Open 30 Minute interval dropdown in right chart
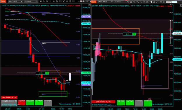The width and height of the screenshot is (182, 110). click(121, 2)
